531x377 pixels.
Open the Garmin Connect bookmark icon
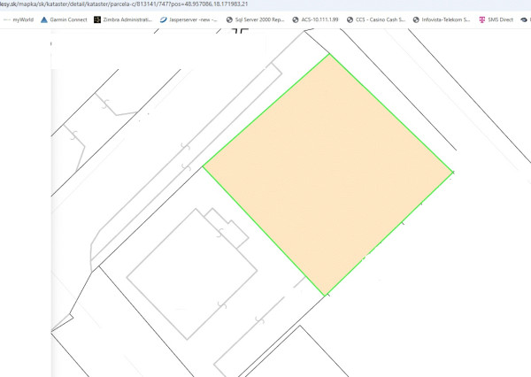pos(44,19)
